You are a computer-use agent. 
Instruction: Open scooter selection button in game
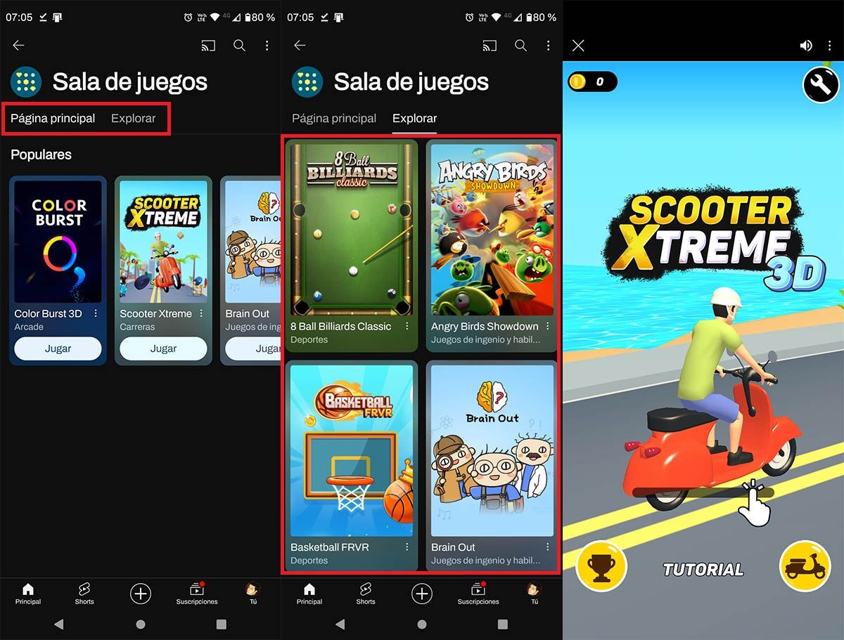click(x=805, y=566)
